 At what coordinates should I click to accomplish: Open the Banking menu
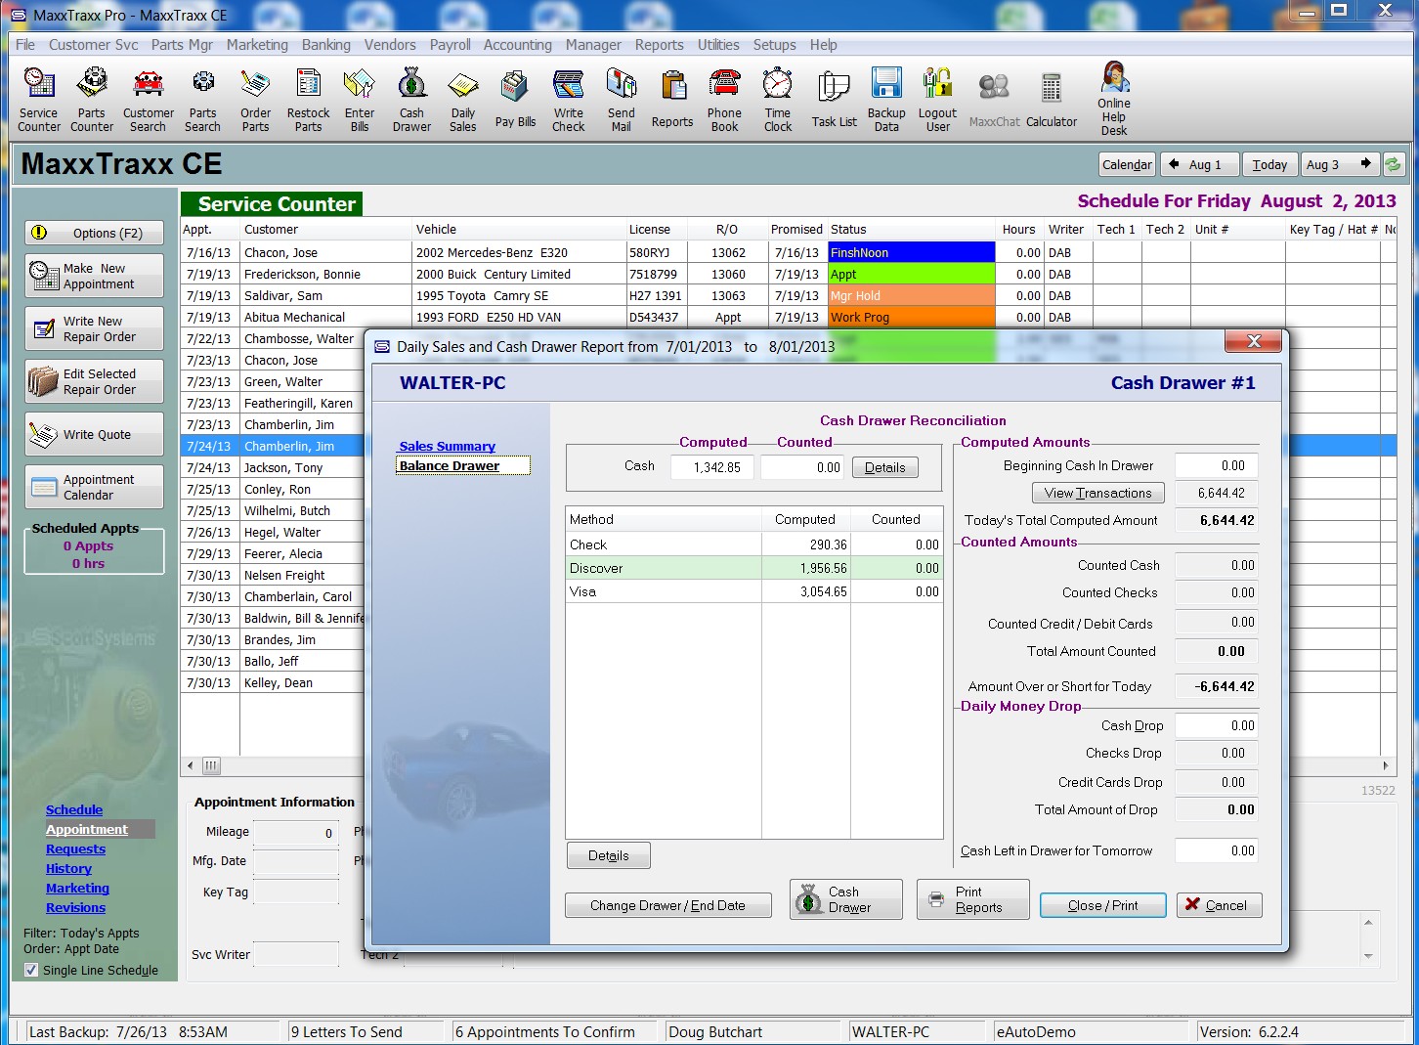[x=326, y=45]
